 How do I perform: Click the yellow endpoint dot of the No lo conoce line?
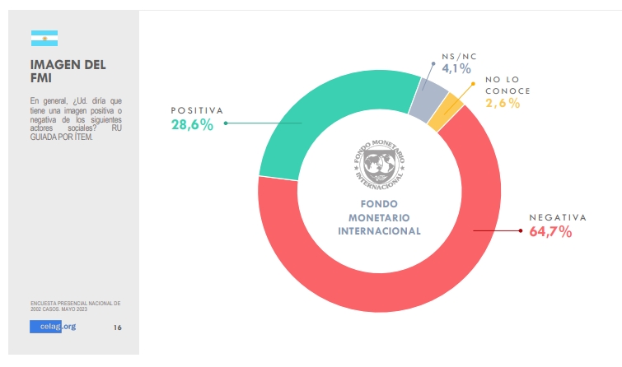(470, 85)
